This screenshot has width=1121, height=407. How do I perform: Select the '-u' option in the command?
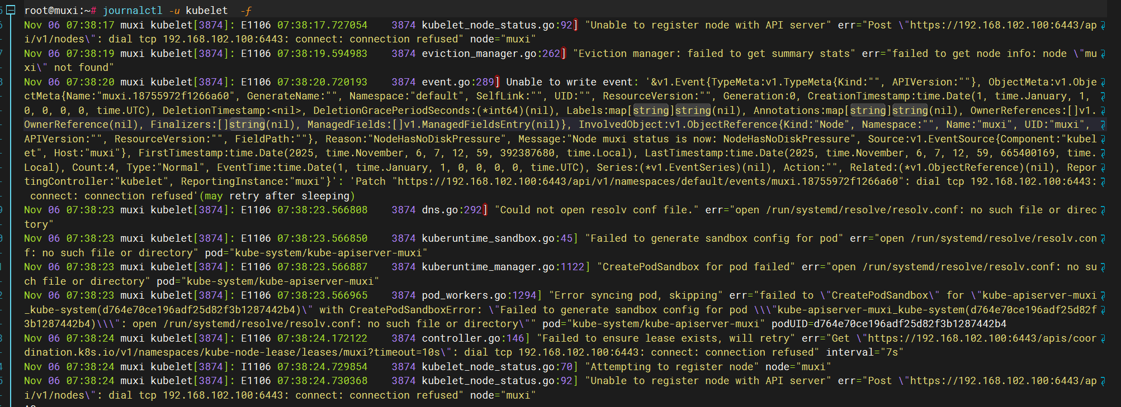pos(174,11)
